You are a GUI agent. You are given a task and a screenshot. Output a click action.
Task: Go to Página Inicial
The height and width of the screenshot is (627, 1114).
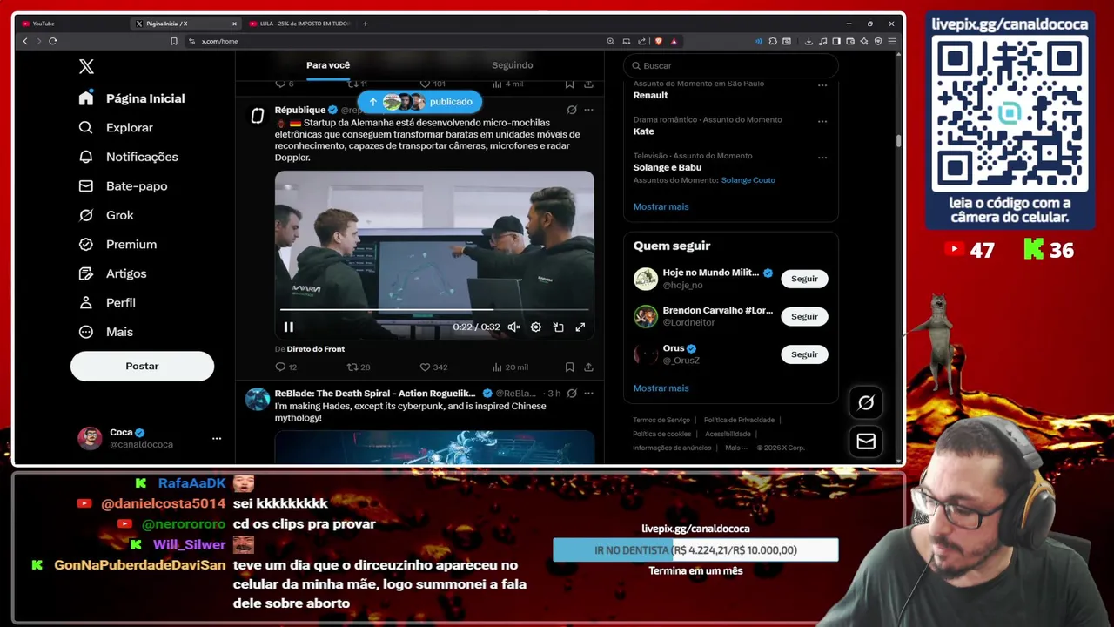131,98
